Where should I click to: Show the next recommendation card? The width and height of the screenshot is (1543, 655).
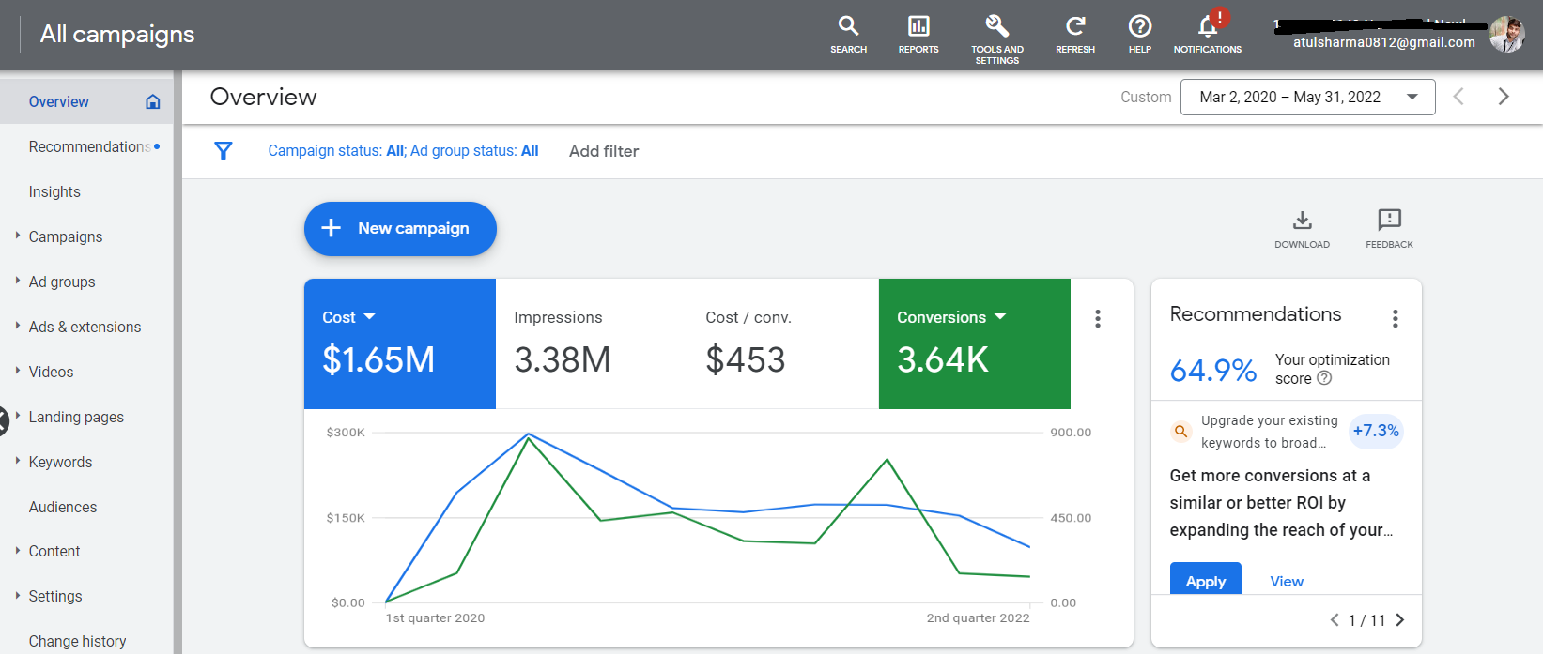1400,619
